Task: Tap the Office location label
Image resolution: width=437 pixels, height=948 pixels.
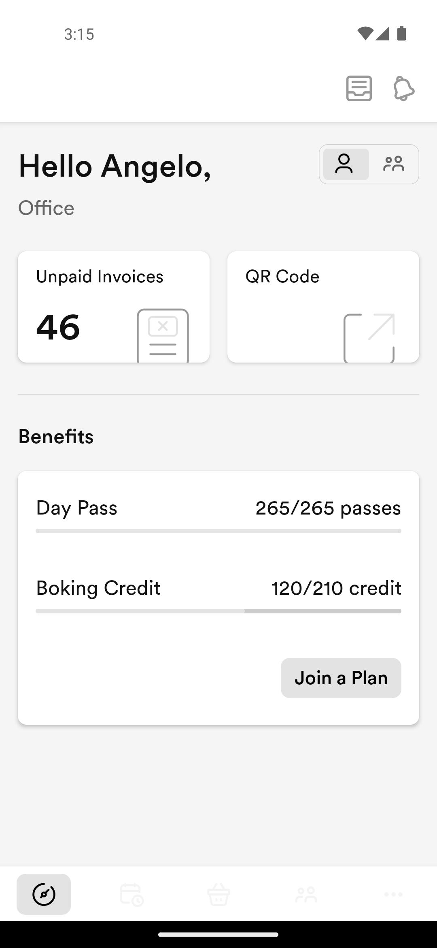Action: [x=46, y=208]
